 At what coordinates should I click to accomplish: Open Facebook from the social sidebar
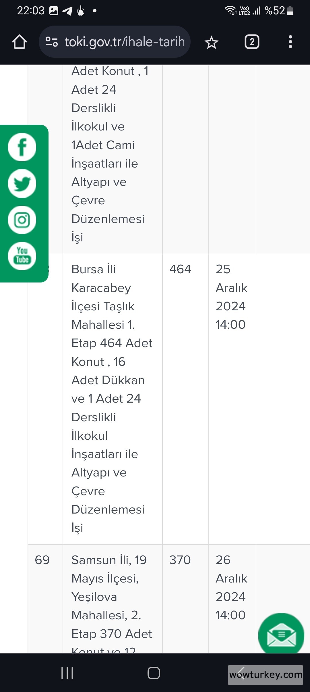click(x=22, y=147)
